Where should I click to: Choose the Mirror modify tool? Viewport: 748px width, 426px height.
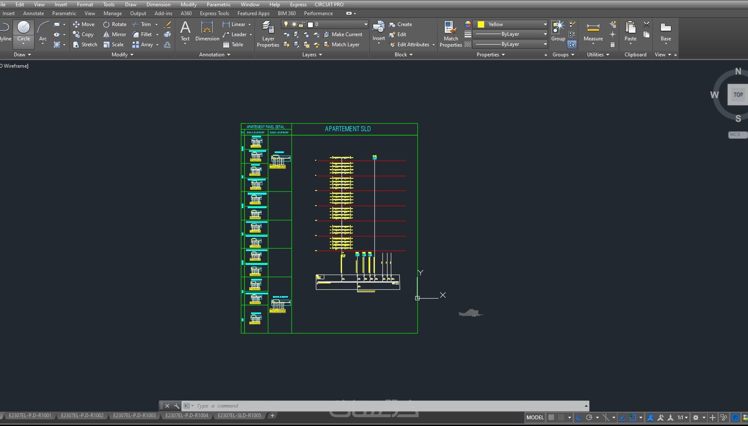pos(114,34)
